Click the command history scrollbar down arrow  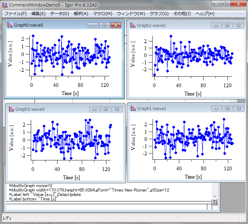(x=215, y=197)
